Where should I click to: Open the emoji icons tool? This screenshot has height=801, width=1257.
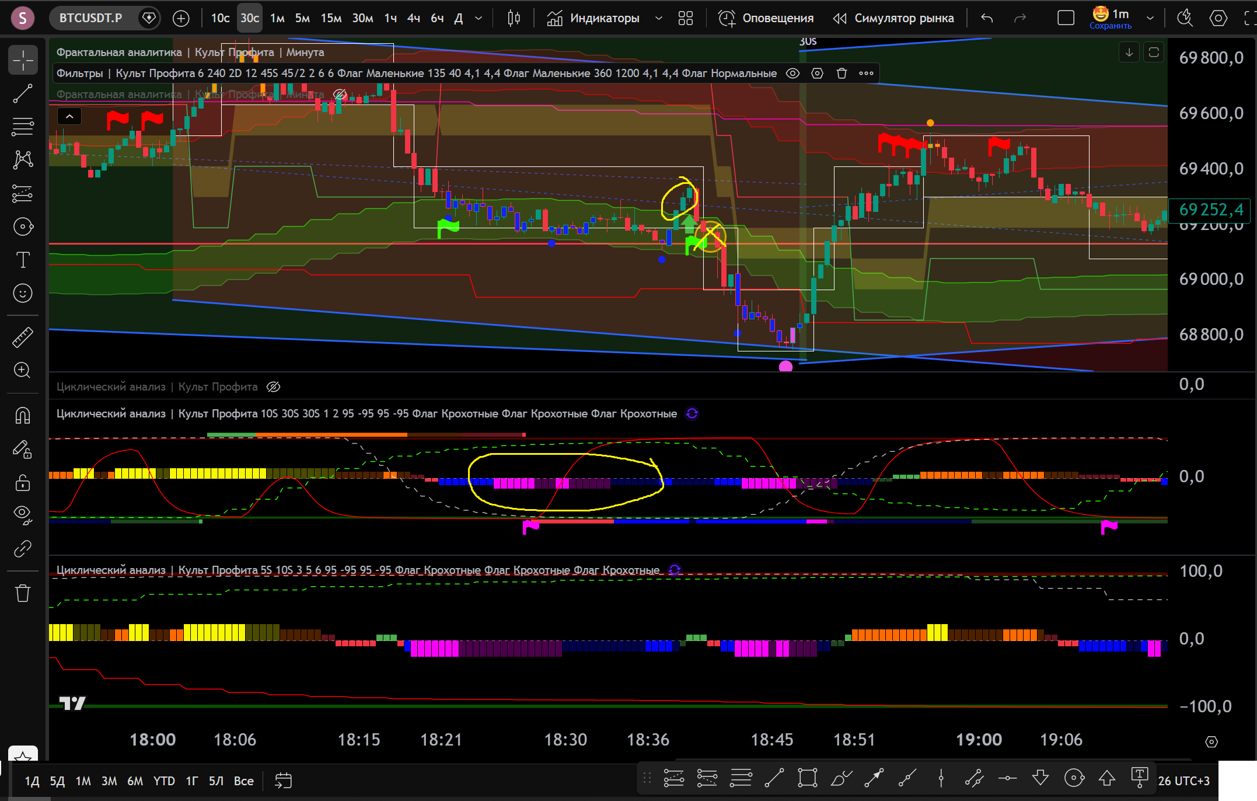click(23, 293)
